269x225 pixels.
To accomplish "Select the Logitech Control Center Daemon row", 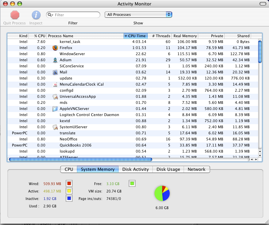I will (132, 115).
